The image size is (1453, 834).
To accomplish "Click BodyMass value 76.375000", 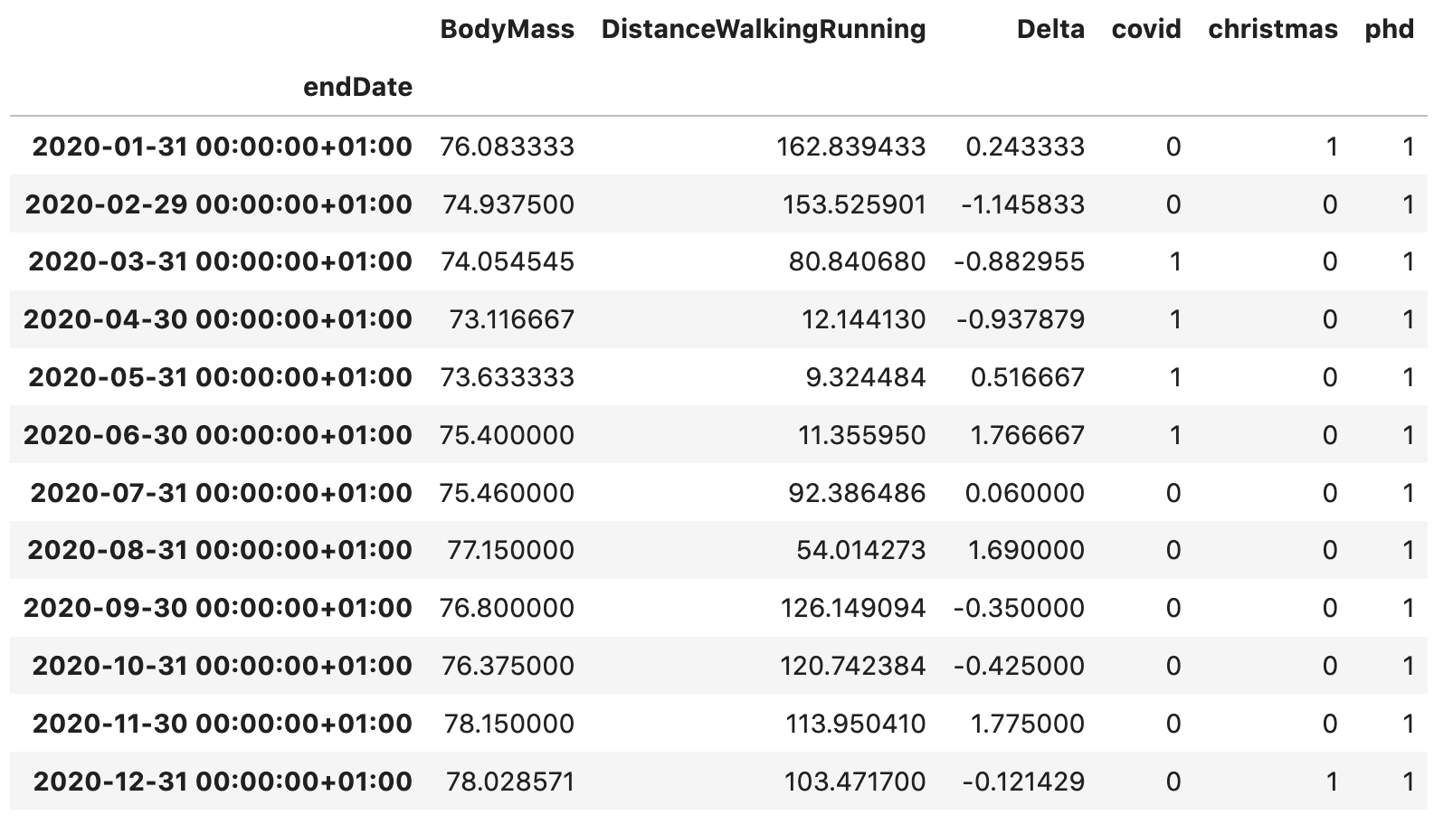I will (507, 667).
